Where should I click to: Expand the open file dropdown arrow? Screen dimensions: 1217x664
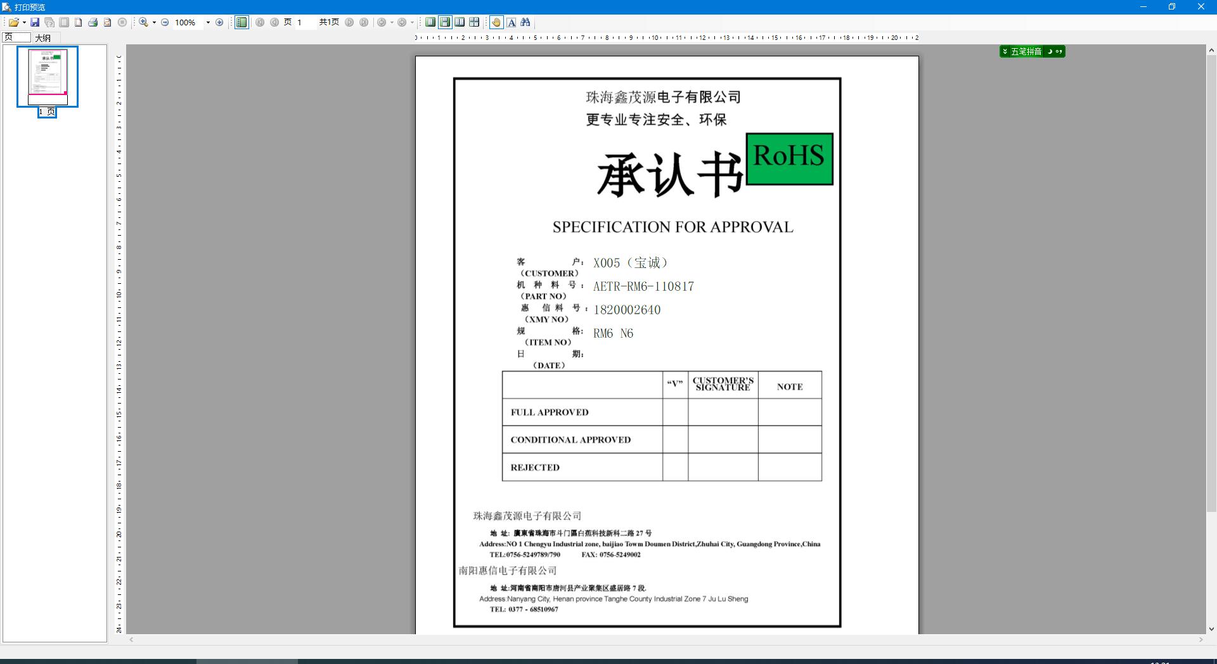click(x=24, y=23)
